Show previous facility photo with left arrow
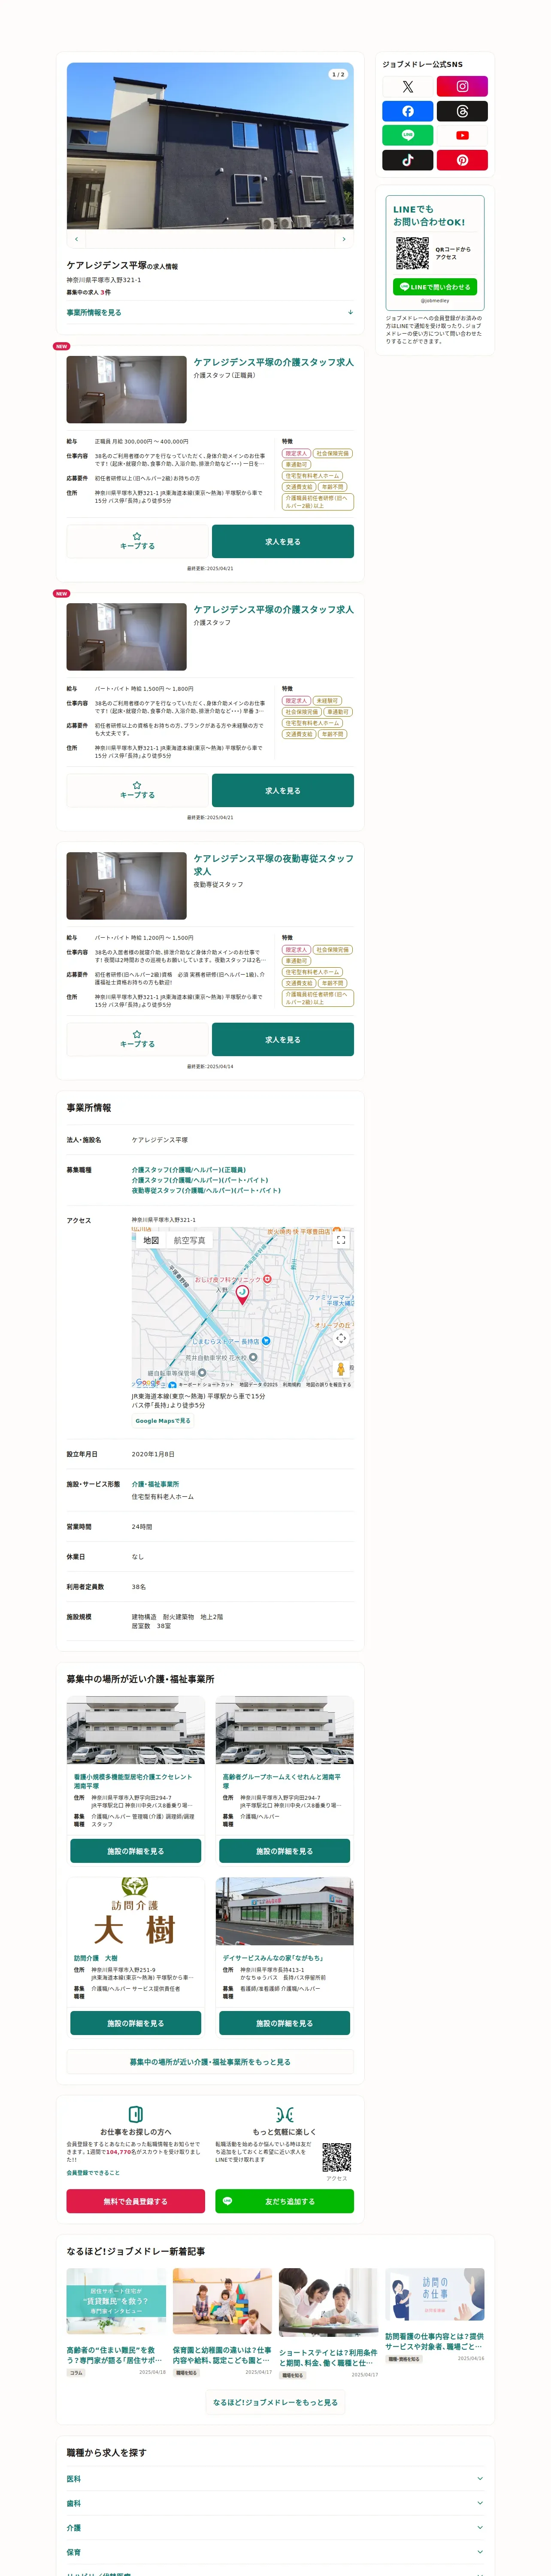The image size is (551, 2576). pos(77,239)
